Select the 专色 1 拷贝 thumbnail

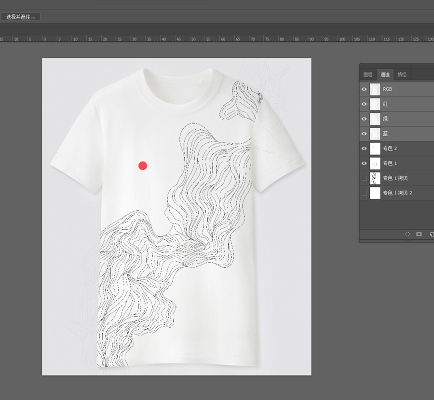coord(375,178)
